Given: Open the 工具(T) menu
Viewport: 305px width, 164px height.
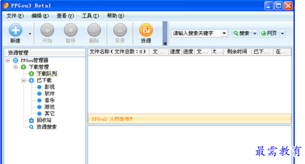Looking at the screenshot, I should (90, 16).
